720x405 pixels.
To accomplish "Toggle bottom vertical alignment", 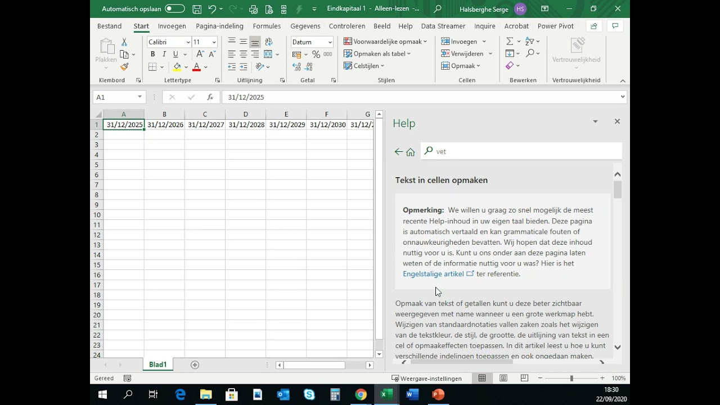I will click(255, 42).
